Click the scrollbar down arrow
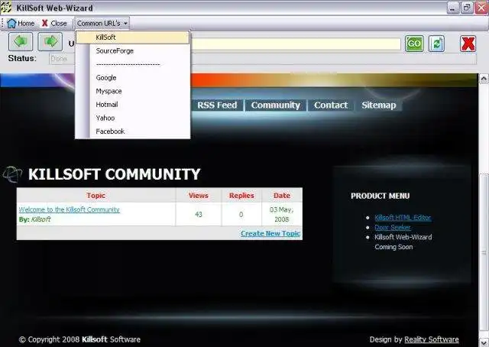This screenshot has width=489, height=347. (x=484, y=342)
